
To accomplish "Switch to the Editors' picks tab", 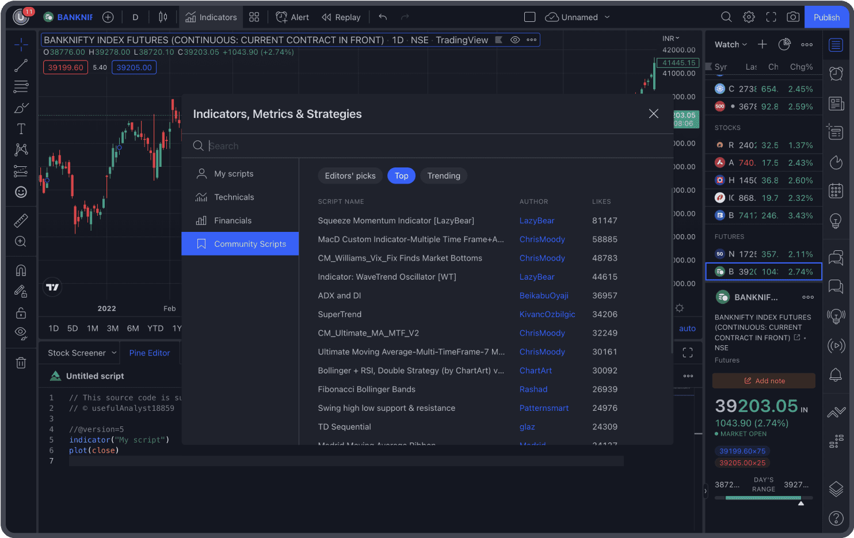I will pos(350,176).
